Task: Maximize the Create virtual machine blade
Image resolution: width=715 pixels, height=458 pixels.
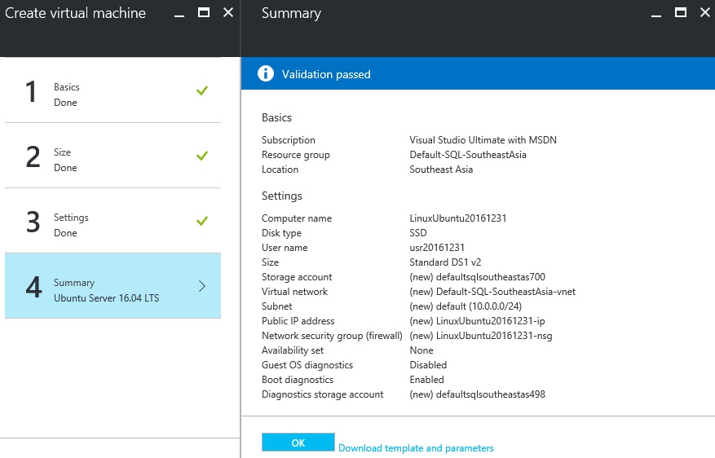Action: click(204, 12)
